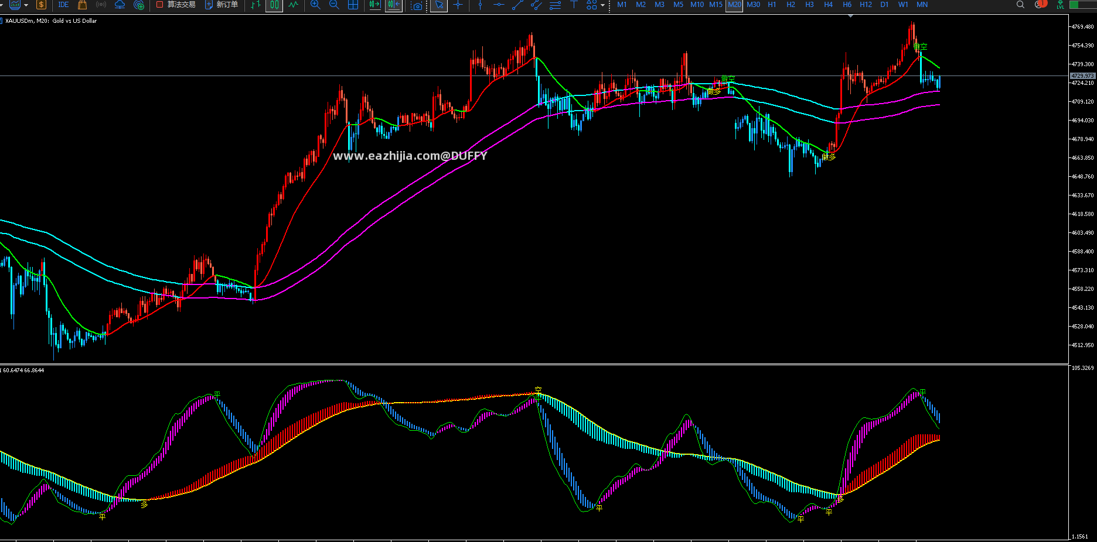This screenshot has height=542, width=1097.
Task: Take a chart screenshot with camera icon
Action: [x=417, y=5]
